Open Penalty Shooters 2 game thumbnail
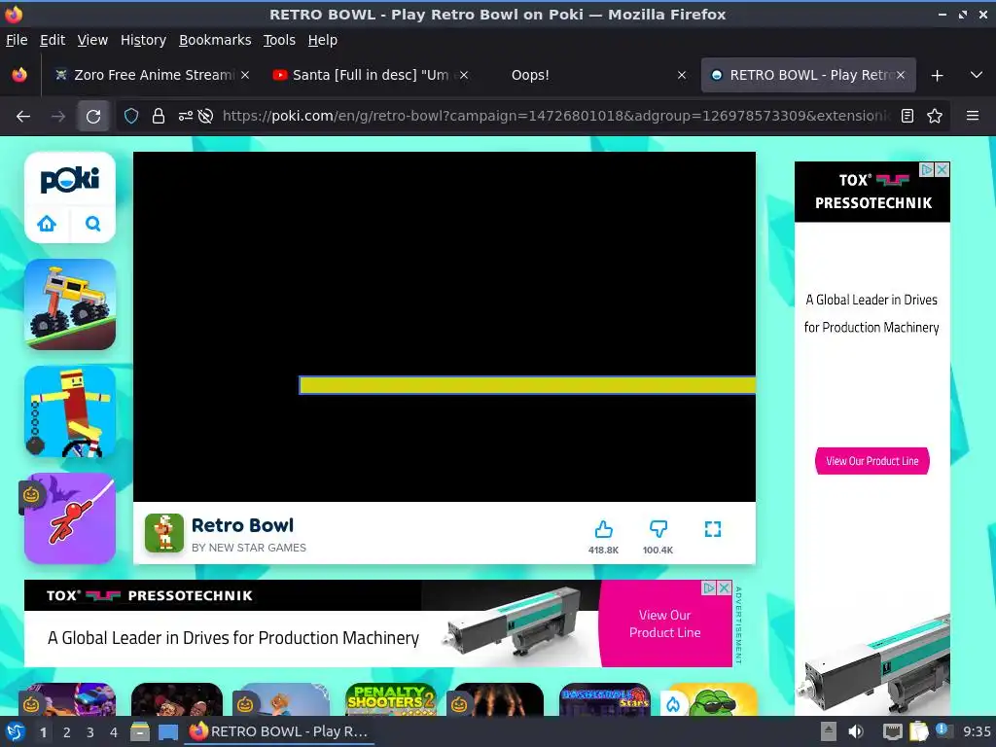The height and width of the screenshot is (747, 996). point(391,700)
